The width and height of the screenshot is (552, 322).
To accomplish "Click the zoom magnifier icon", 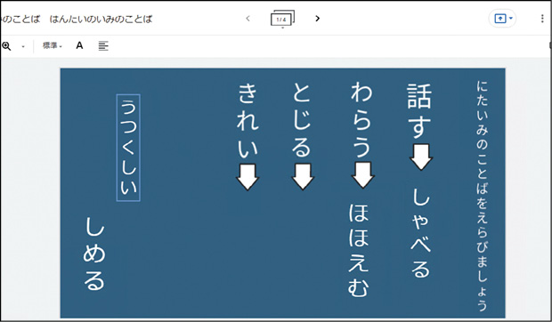I will coord(6,45).
